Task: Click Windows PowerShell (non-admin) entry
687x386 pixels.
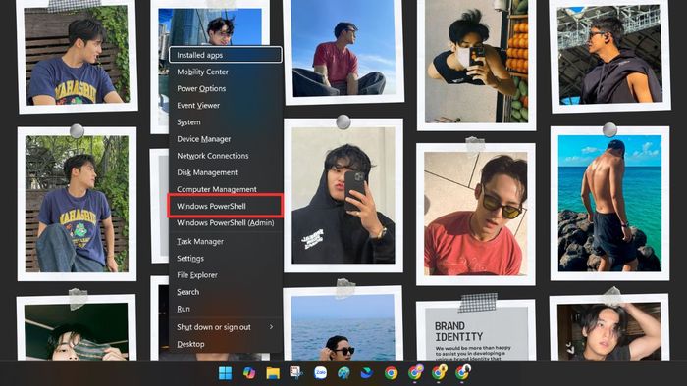Action: [x=225, y=206]
